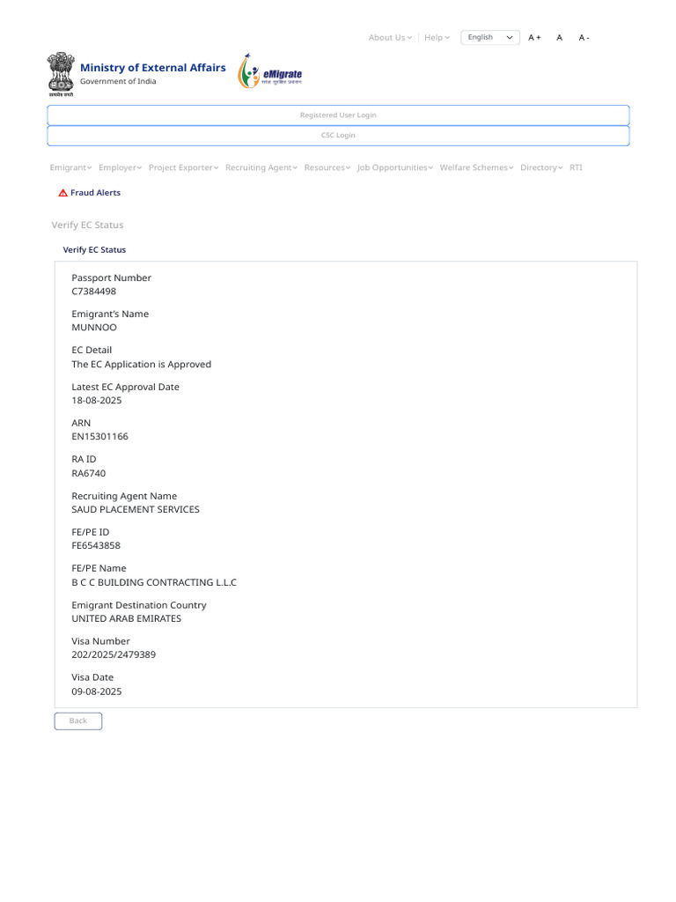676x902 pixels.
Task: Click the red Fraud Alerts warning icon
Action: [63, 193]
